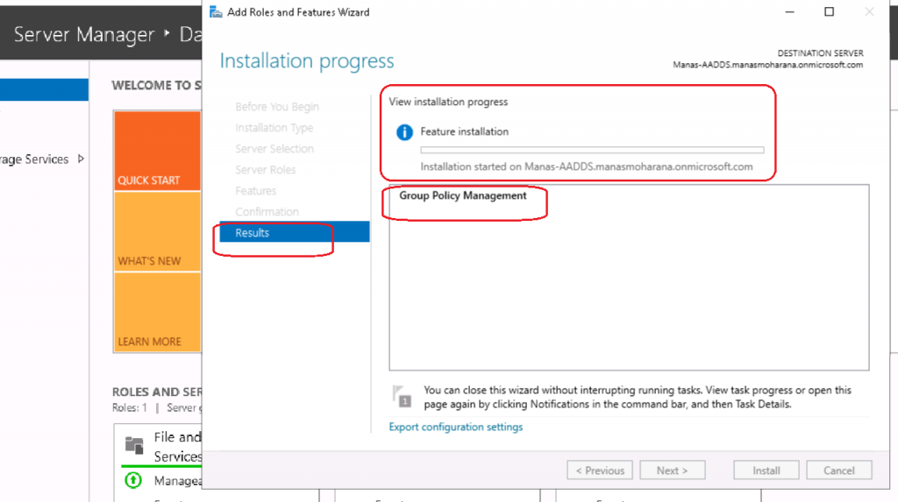This screenshot has height=502, width=898.
Task: Click the notification flag icon in wizard
Action: pos(402,397)
